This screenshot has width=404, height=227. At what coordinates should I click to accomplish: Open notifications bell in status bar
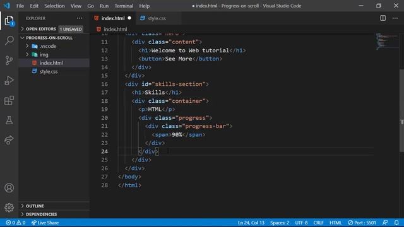point(396,223)
